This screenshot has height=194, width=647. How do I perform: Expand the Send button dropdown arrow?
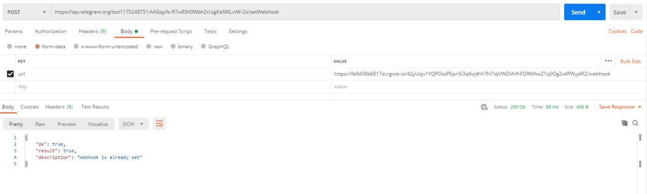pos(599,12)
